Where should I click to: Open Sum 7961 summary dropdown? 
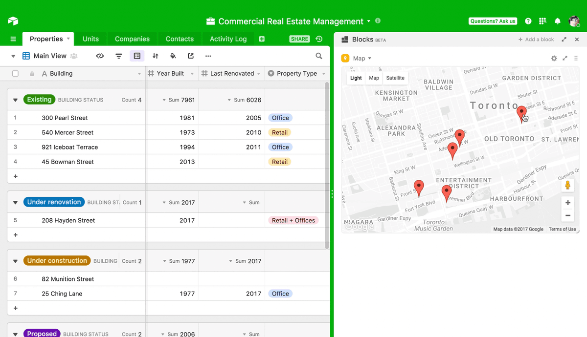tap(179, 100)
